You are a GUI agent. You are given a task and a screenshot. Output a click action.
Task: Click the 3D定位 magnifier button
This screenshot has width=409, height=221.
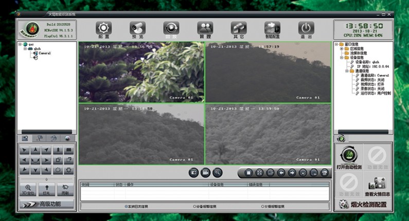[27, 190]
